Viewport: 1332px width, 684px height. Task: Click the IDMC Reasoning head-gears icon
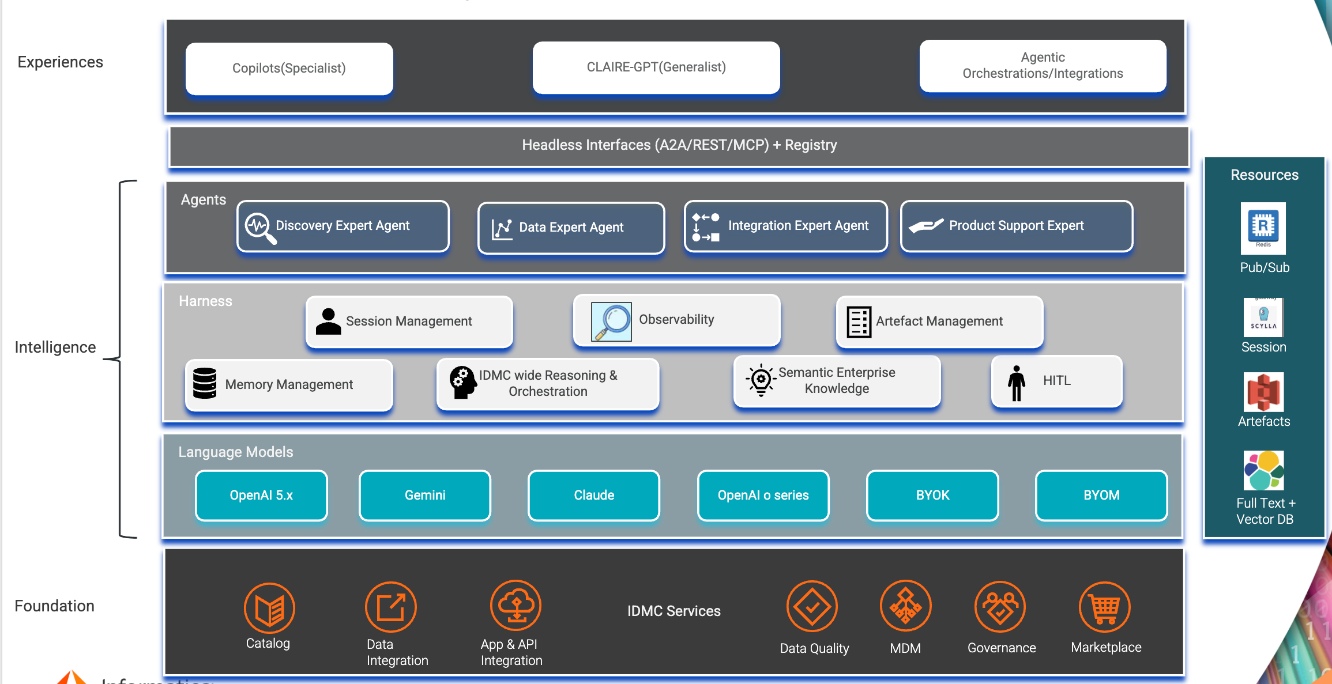(463, 382)
